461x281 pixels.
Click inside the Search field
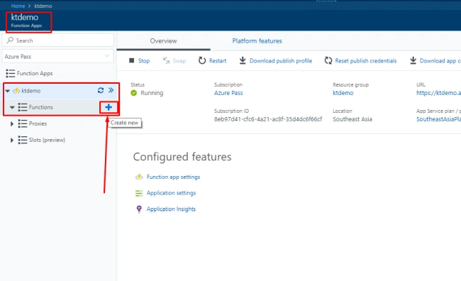click(x=58, y=40)
